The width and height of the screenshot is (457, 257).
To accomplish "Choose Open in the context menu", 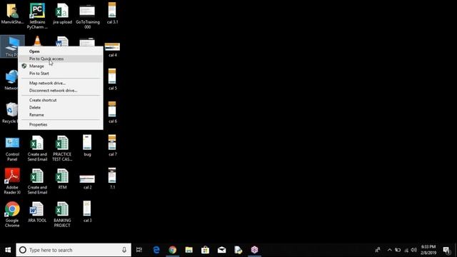I will tap(60, 51).
